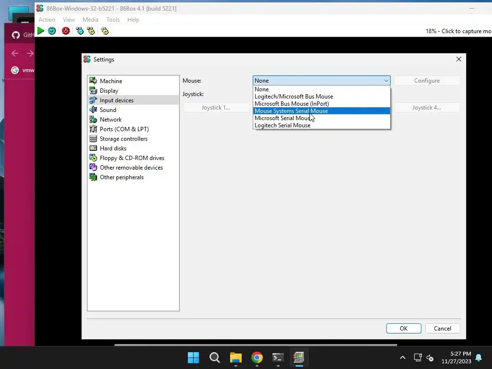492x369 pixels.
Task: Open the Help menu
Action: (133, 19)
